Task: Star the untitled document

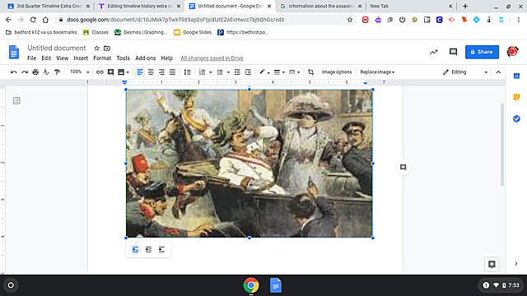Action: pyautogui.click(x=97, y=49)
